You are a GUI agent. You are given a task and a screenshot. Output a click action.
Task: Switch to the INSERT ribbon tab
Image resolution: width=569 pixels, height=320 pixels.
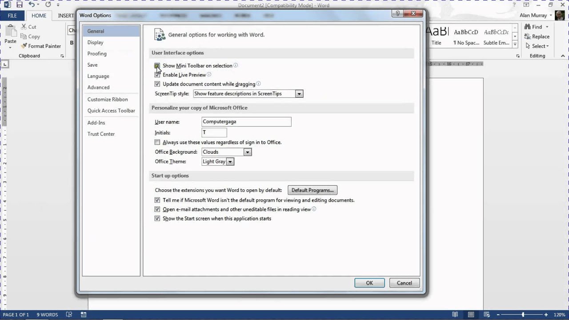(x=66, y=15)
